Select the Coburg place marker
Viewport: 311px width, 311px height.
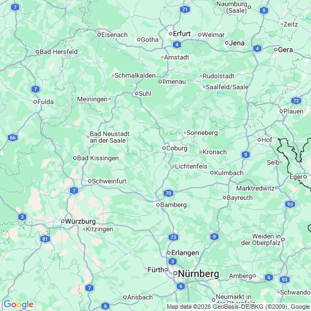[164, 148]
